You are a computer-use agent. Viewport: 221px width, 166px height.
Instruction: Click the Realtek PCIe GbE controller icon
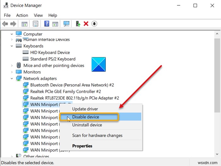[26, 91]
